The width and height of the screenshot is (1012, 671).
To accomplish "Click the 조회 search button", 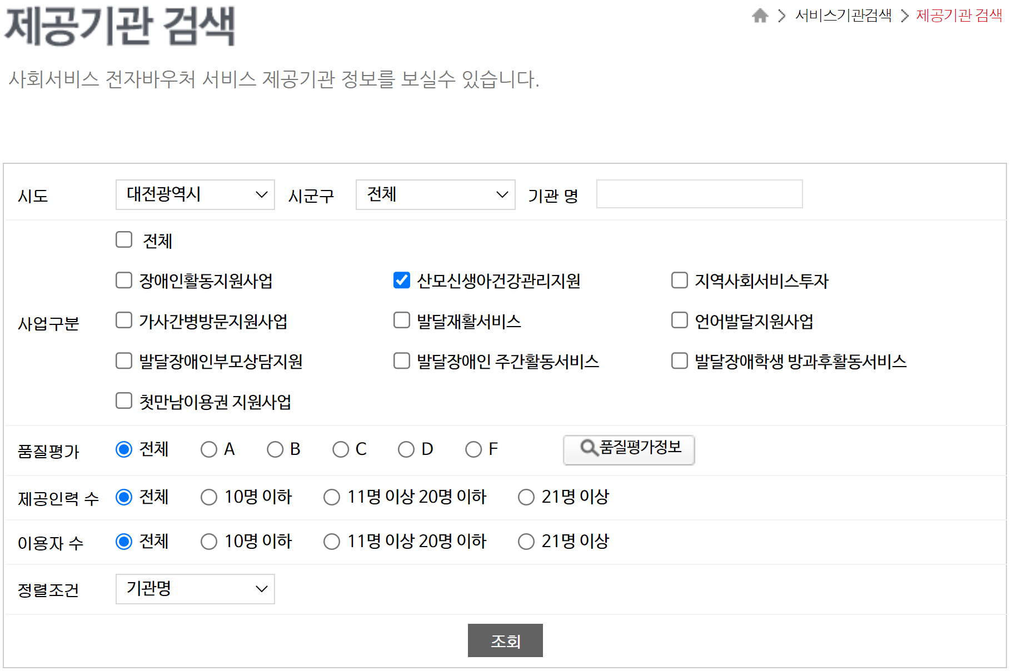I will tap(505, 640).
